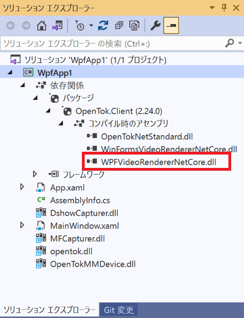Expand the フレームワーク node

(35, 174)
